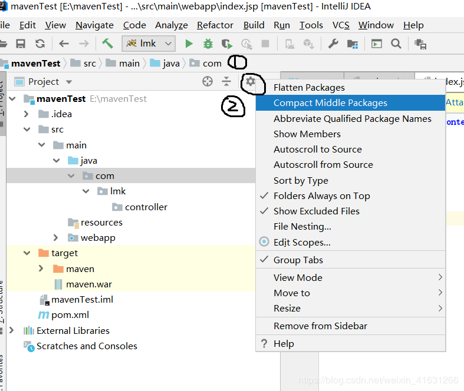Enable Autoscroll from Source
Viewport: 464px width, 391px height.
(350, 165)
